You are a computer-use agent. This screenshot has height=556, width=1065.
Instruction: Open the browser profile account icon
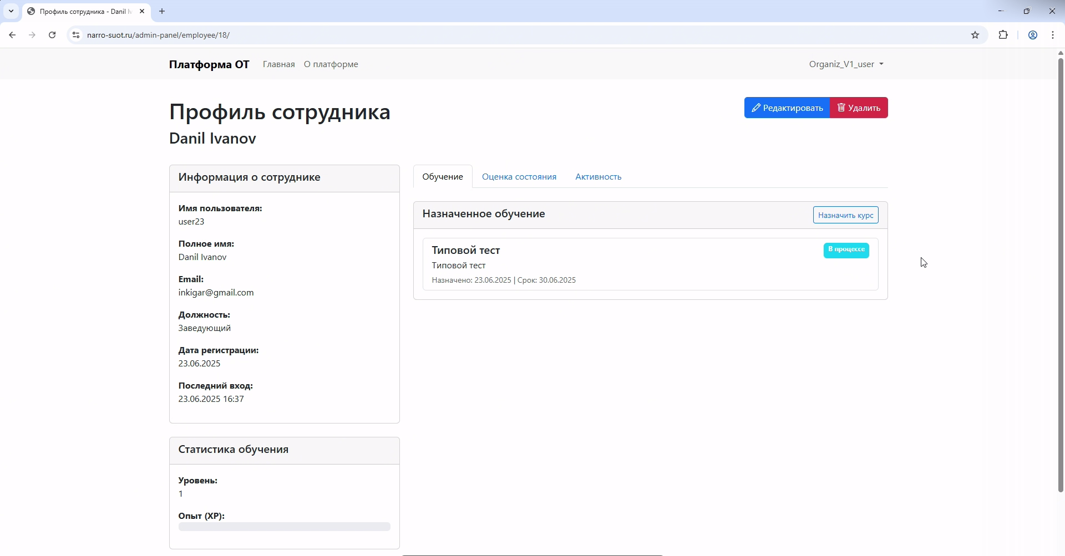1032,35
